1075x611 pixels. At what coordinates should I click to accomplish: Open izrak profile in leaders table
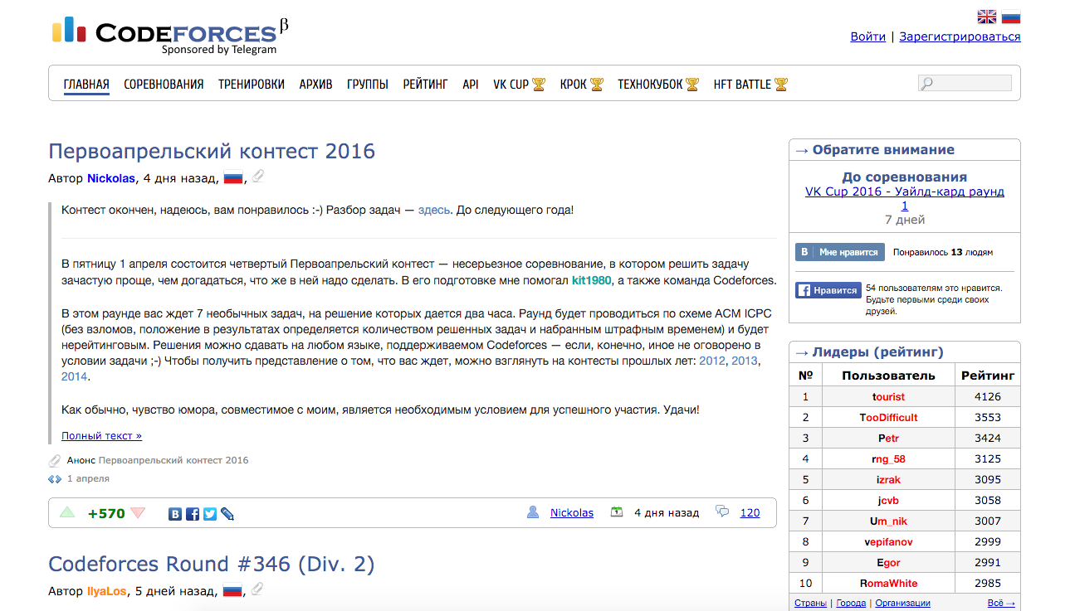point(888,479)
